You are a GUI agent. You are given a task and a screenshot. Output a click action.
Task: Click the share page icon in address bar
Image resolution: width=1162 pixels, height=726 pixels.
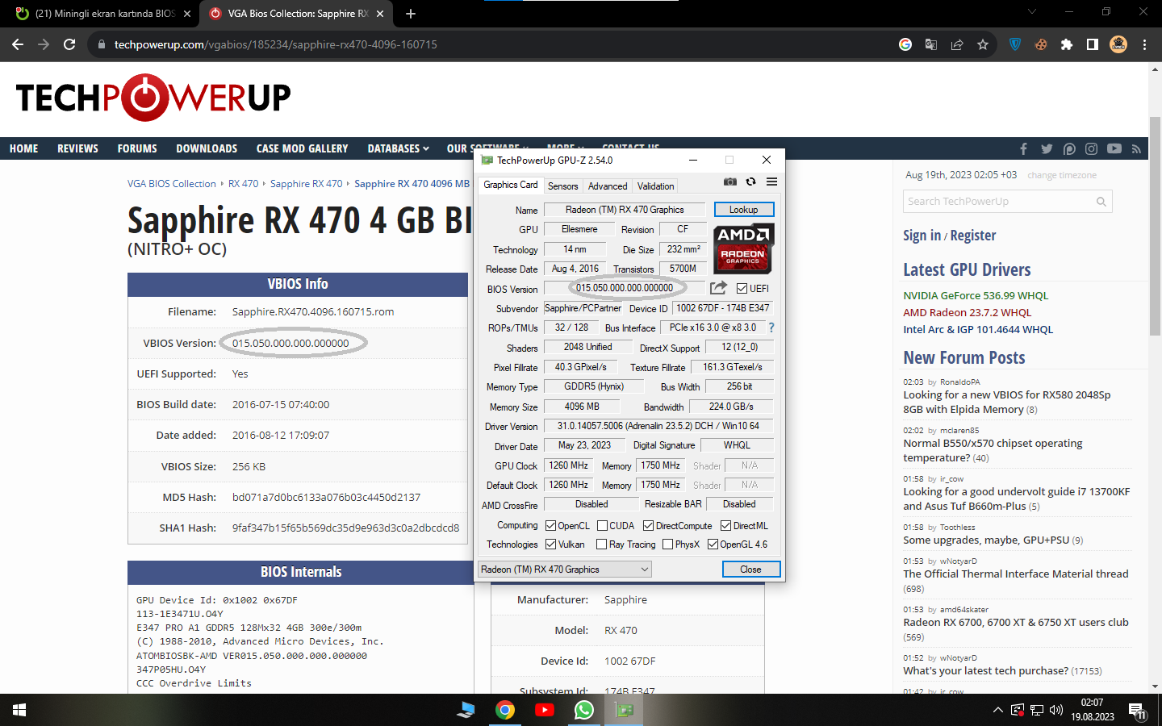pyautogui.click(x=957, y=44)
